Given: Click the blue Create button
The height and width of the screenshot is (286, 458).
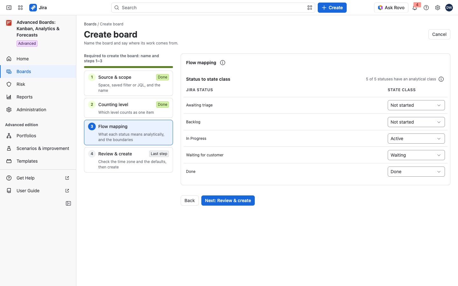Looking at the screenshot, I should pos(332,8).
